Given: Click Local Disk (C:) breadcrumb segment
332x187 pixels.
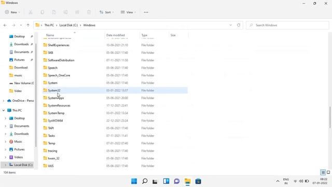Looking at the screenshot, I should point(68,25).
